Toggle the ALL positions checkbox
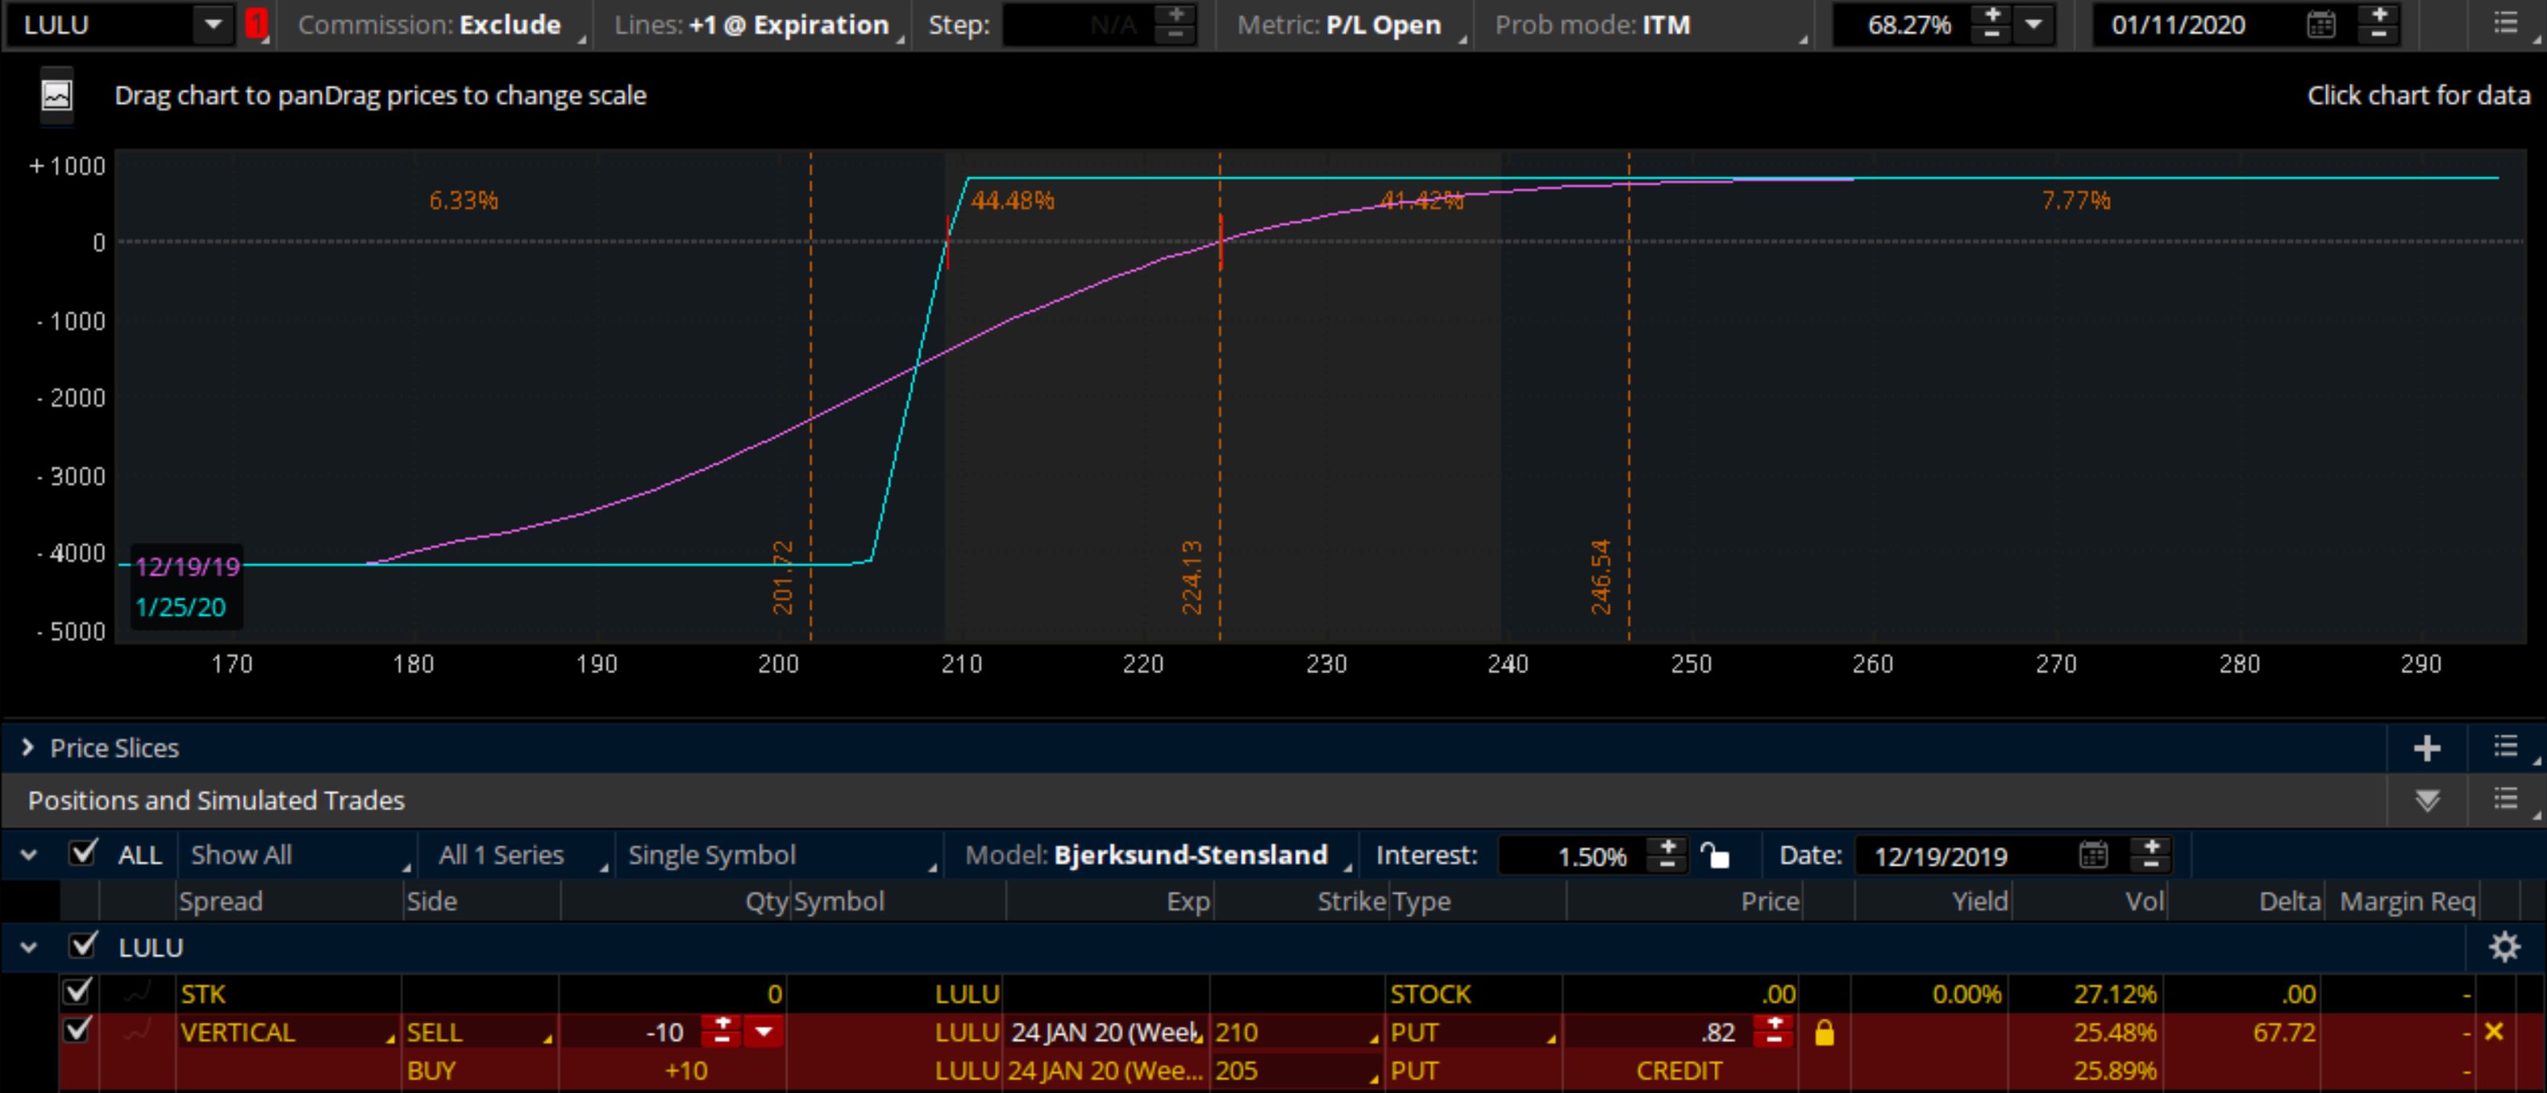 point(83,853)
